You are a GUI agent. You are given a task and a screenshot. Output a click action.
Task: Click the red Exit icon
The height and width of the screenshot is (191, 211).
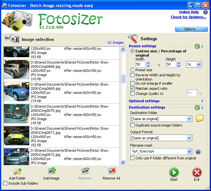click(197, 172)
